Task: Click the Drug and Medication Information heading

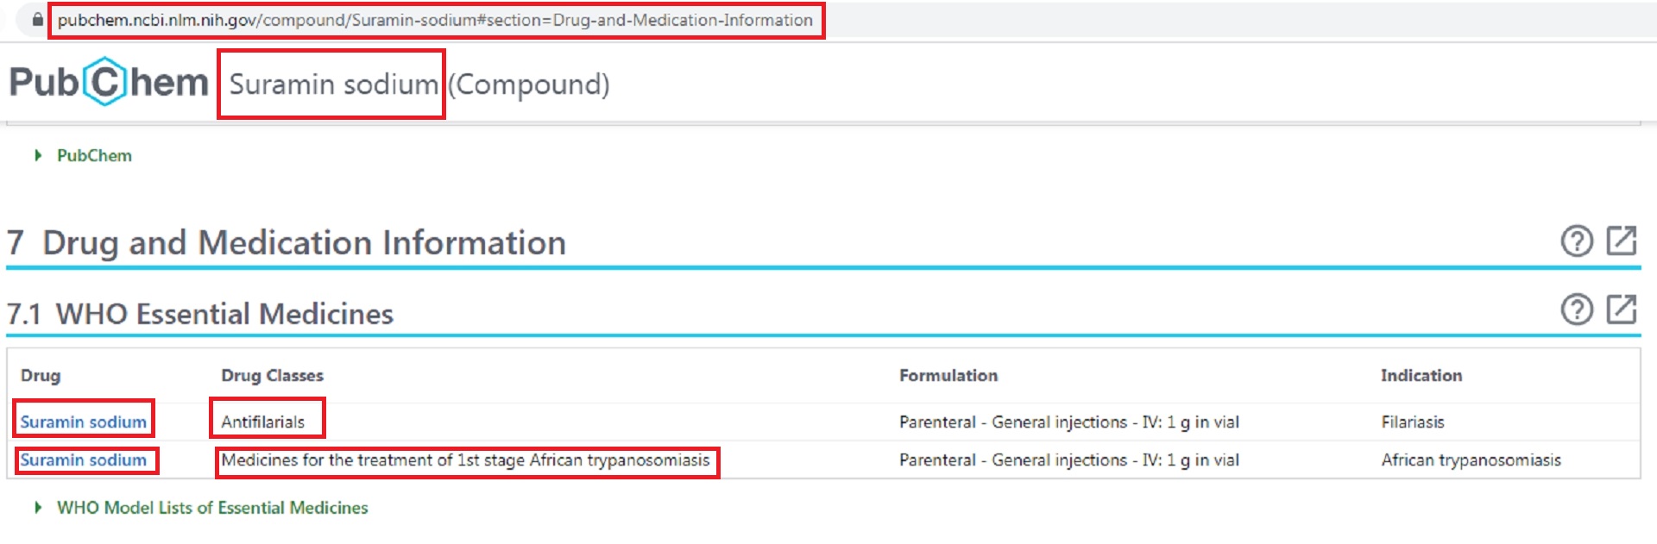Action: [x=304, y=243]
